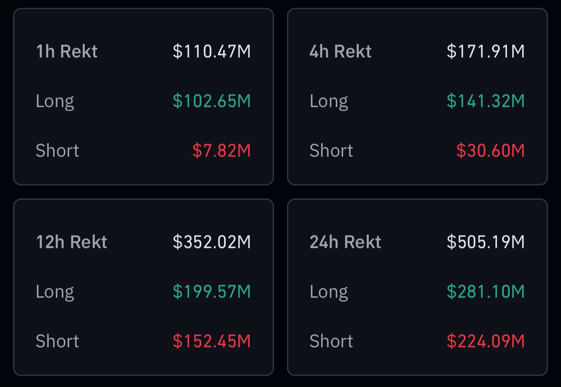Select the green $102.65M long value
The height and width of the screenshot is (387, 561).
pos(212,101)
